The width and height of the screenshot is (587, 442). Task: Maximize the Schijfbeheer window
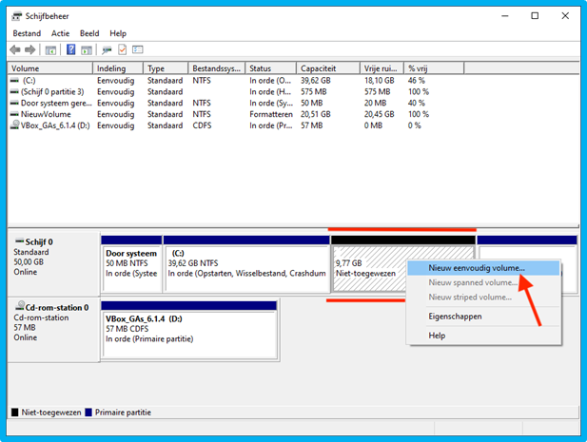[535, 16]
